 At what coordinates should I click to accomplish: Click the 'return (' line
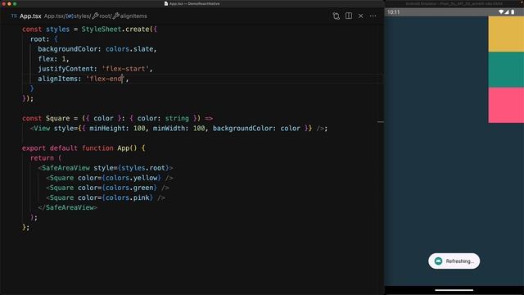[x=46, y=158]
